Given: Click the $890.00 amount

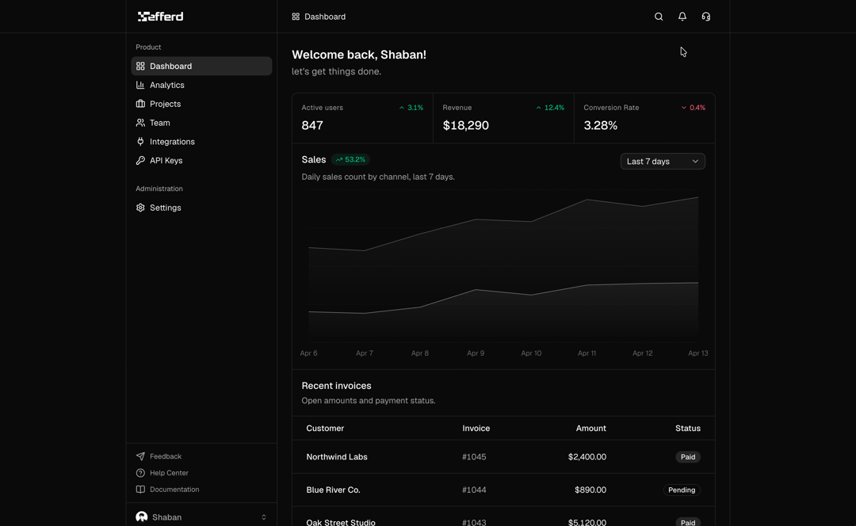Looking at the screenshot, I should [x=590, y=490].
